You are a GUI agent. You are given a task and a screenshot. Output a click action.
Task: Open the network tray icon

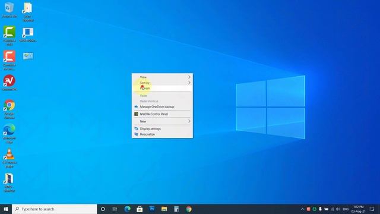[x=332, y=209]
